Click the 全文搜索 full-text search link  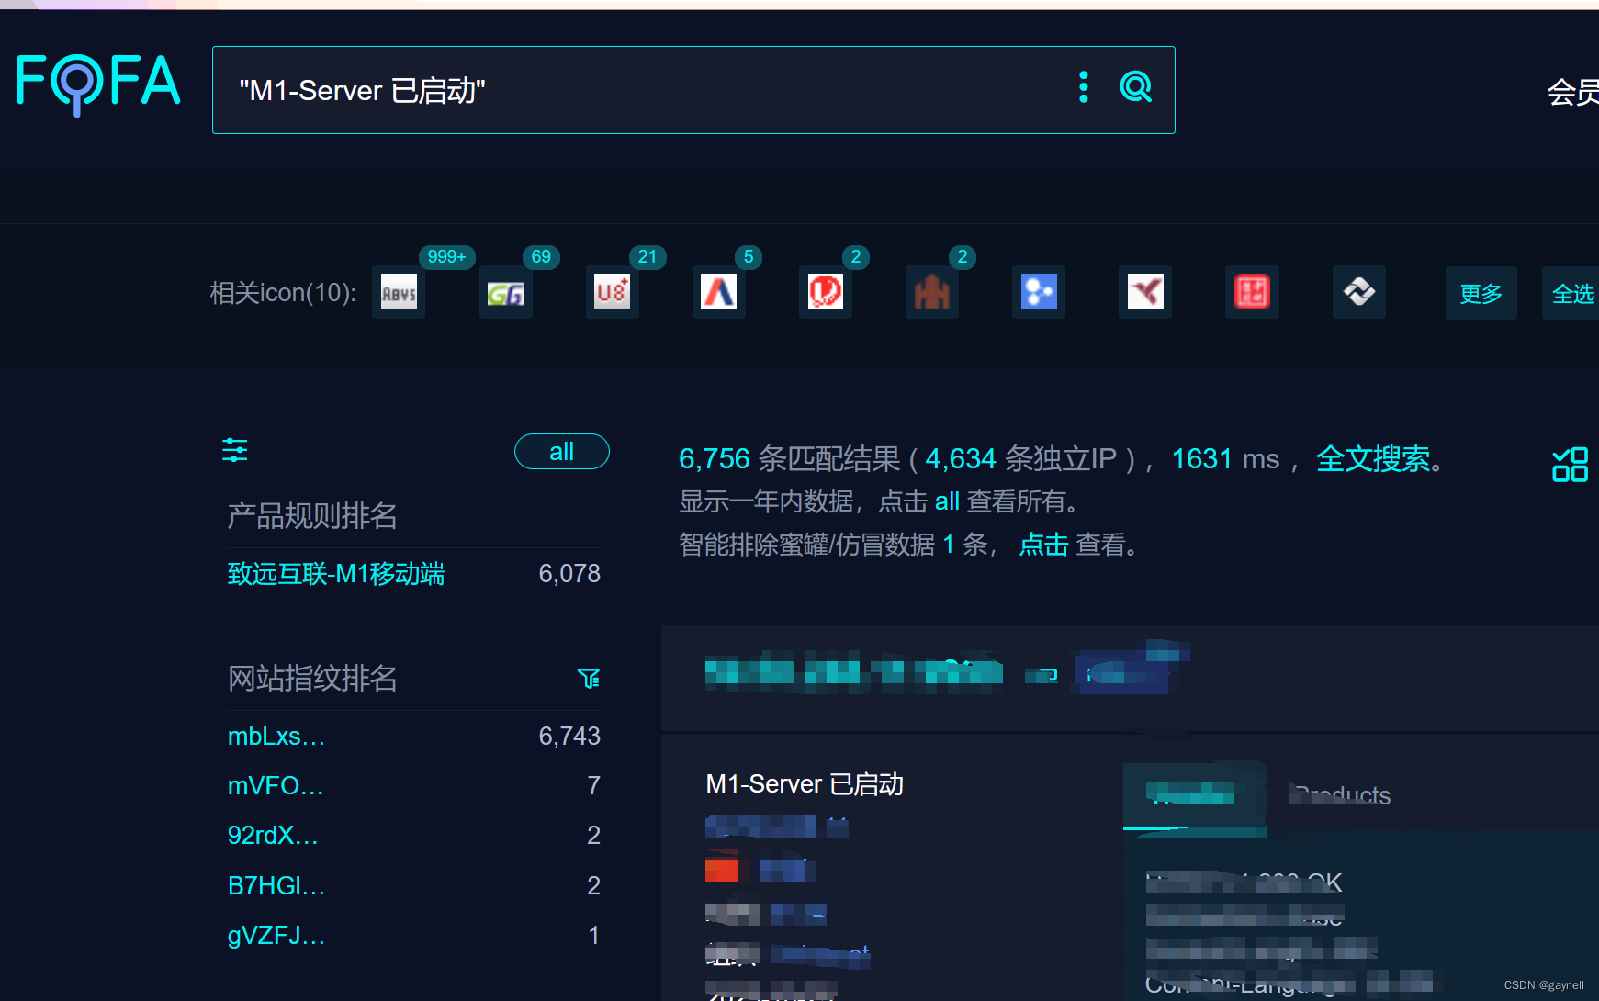1373,458
